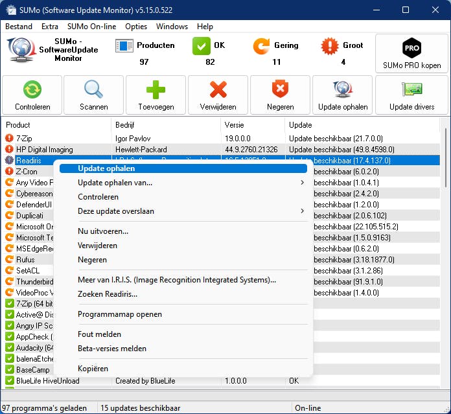
Task: Click the green check beside Audacity
Action: pos(10,347)
